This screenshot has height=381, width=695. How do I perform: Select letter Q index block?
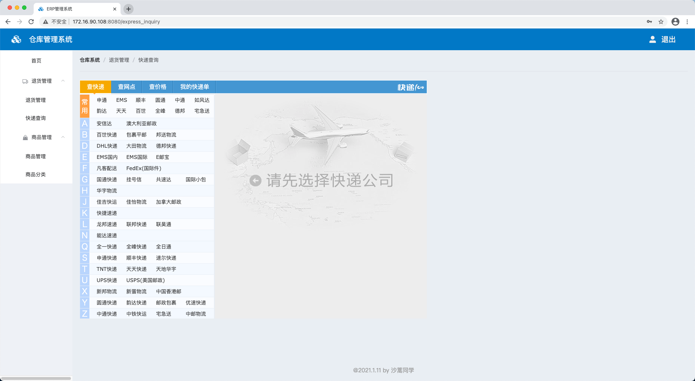(84, 247)
